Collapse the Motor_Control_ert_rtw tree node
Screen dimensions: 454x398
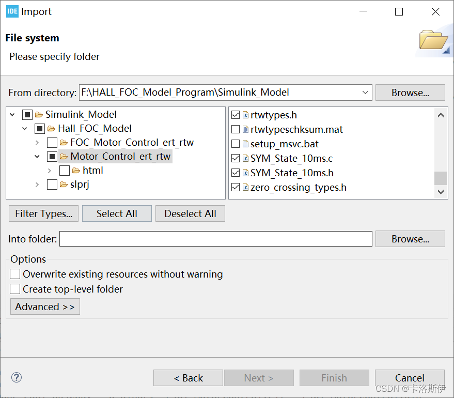pos(37,157)
